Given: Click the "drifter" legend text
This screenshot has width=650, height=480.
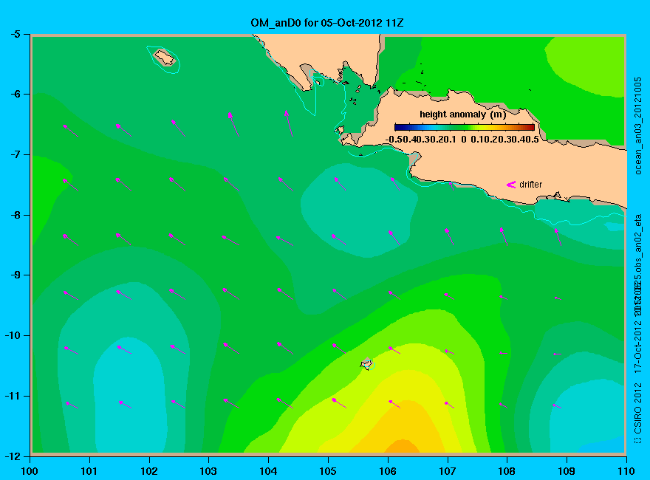Looking at the screenshot, I should pos(530,185).
